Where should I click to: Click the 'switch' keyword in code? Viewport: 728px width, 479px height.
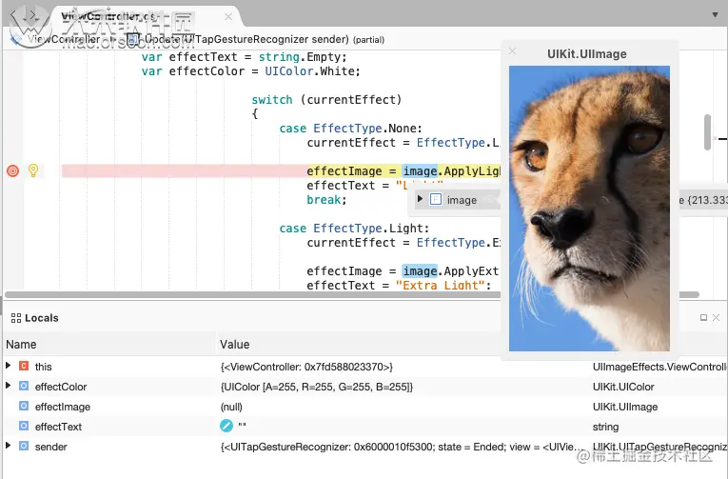coord(272,100)
